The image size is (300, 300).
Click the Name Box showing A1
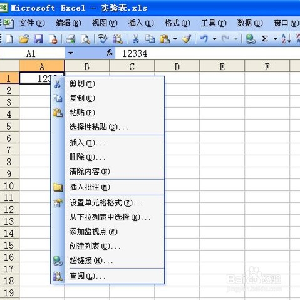pyautogui.click(x=32, y=53)
